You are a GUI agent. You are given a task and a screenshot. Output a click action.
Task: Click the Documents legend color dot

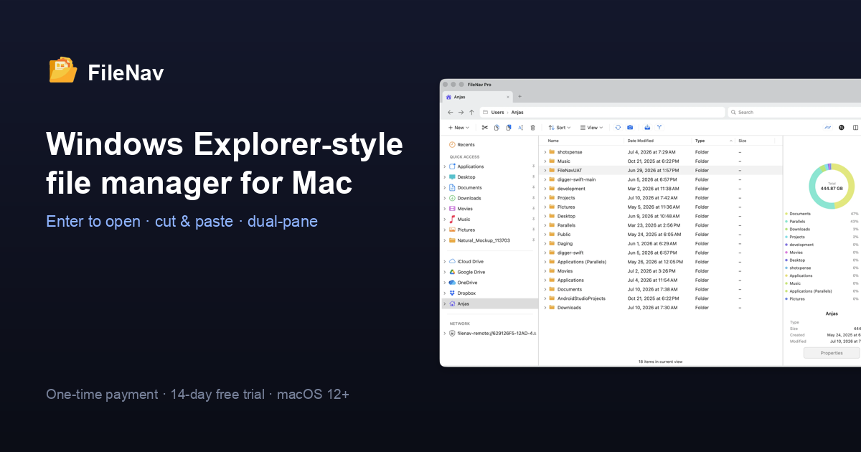[x=786, y=214]
